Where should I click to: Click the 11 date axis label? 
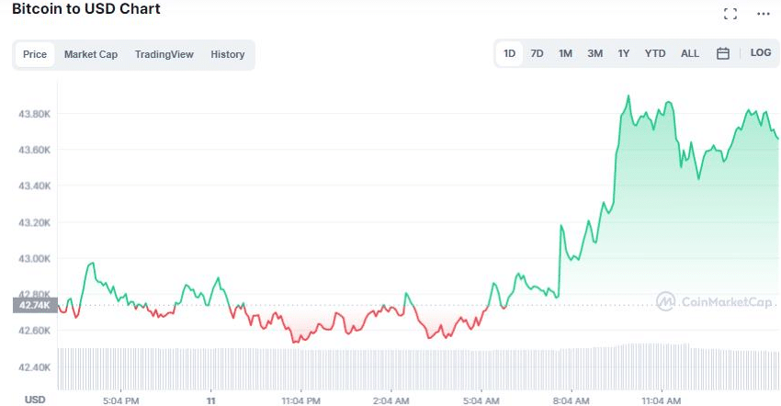click(x=211, y=400)
